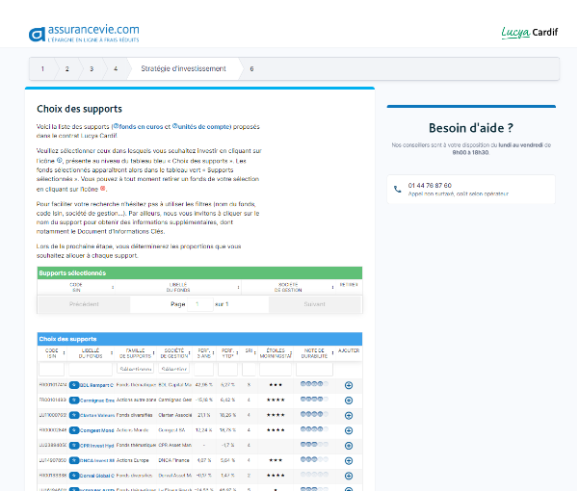Open Société de gestion filter dropdown
The width and height of the screenshot is (579, 491).
tap(174, 369)
